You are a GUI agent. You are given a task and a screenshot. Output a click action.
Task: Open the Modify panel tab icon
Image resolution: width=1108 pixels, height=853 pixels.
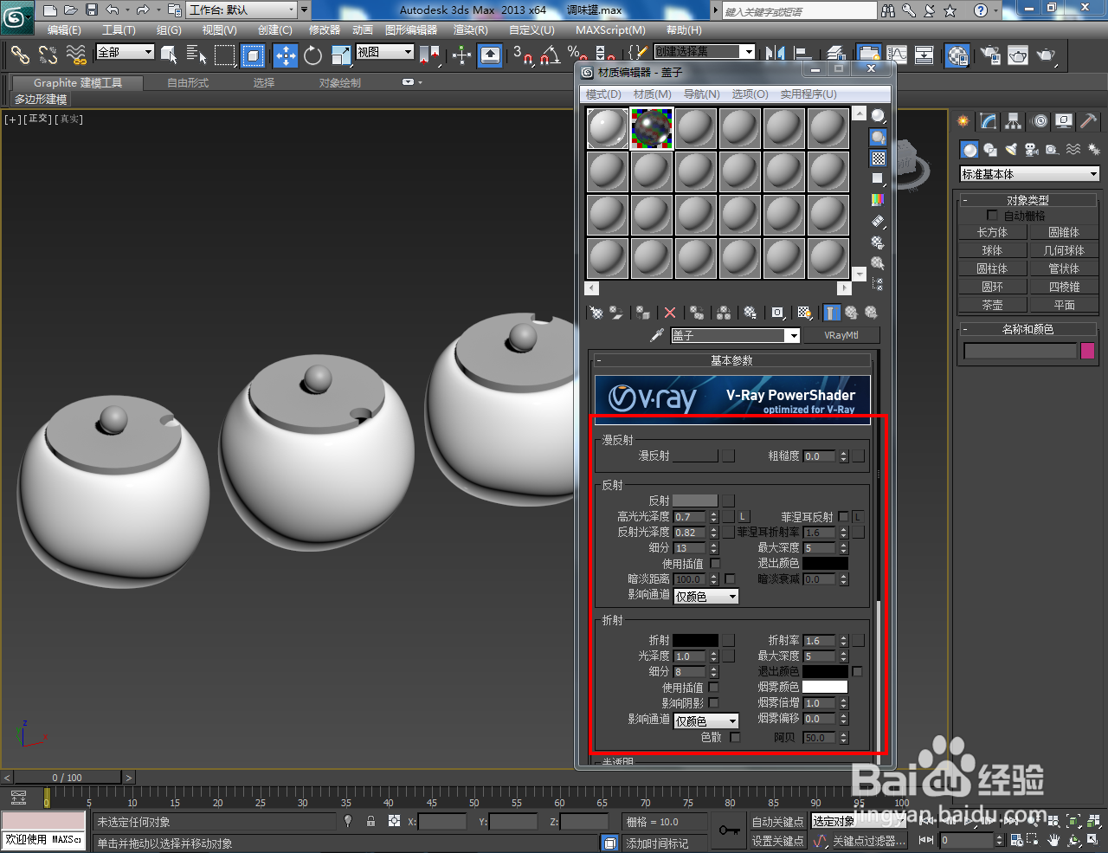pos(988,121)
